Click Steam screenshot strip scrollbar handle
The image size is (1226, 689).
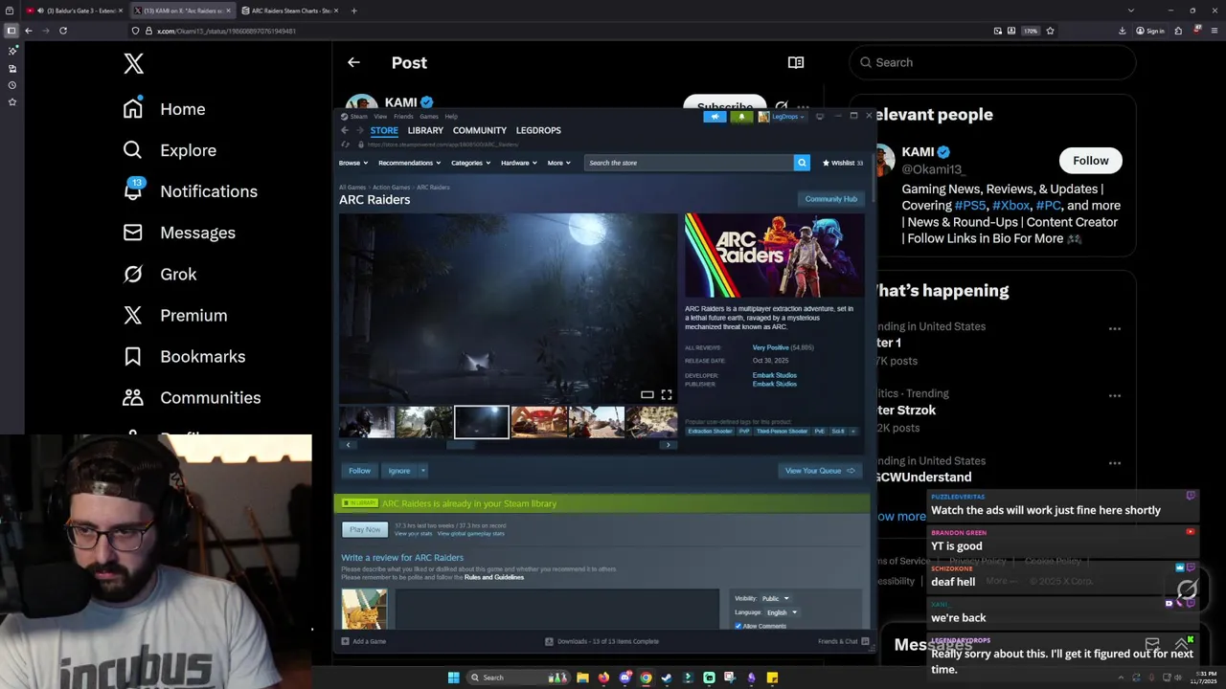click(x=461, y=445)
